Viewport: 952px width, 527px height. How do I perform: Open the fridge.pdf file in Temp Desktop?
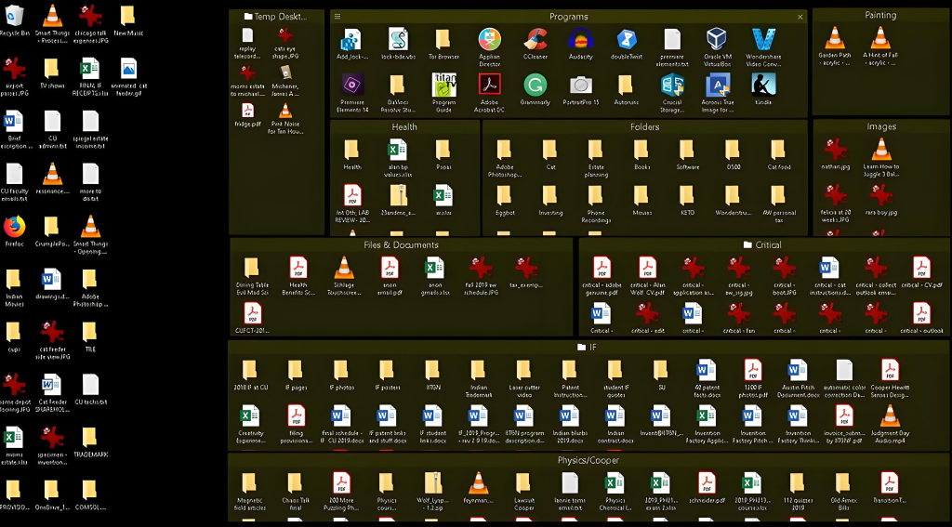coord(247,112)
